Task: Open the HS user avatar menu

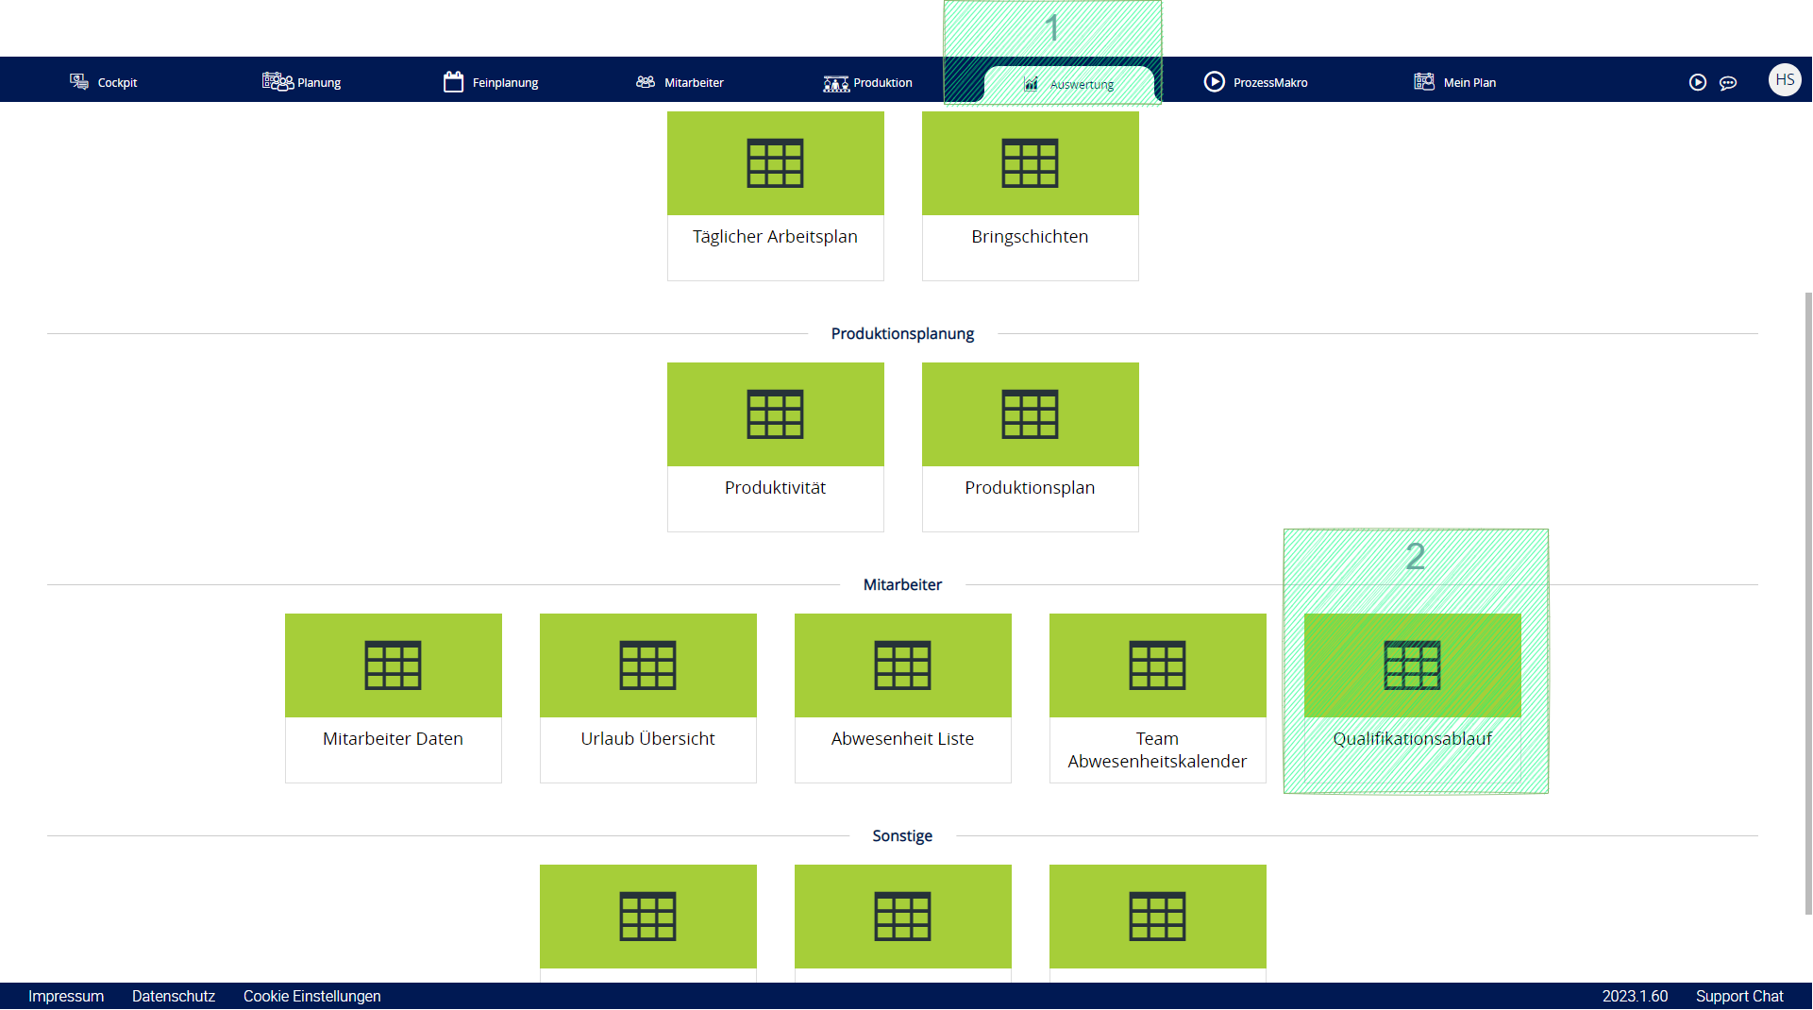Action: [1784, 80]
